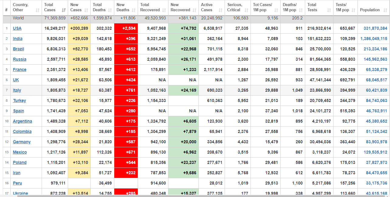The height and width of the screenshot is (197, 390).
Task: Open the France country link
Action: [x=19, y=70]
